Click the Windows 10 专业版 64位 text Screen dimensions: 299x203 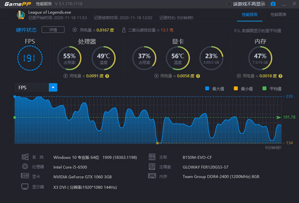pos(76,158)
